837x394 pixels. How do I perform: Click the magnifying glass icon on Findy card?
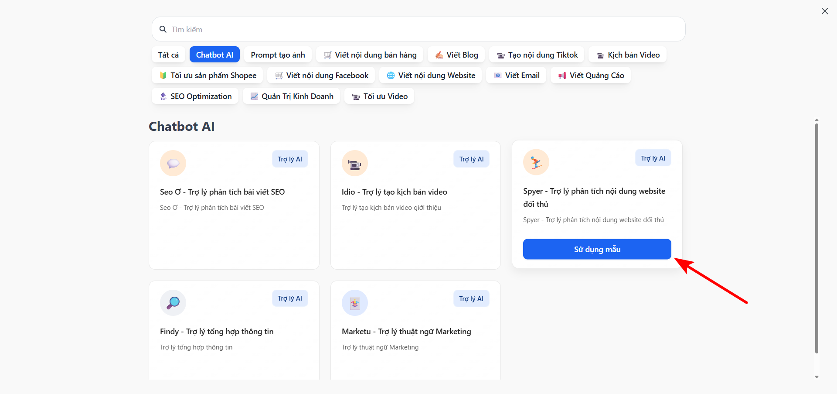173,302
